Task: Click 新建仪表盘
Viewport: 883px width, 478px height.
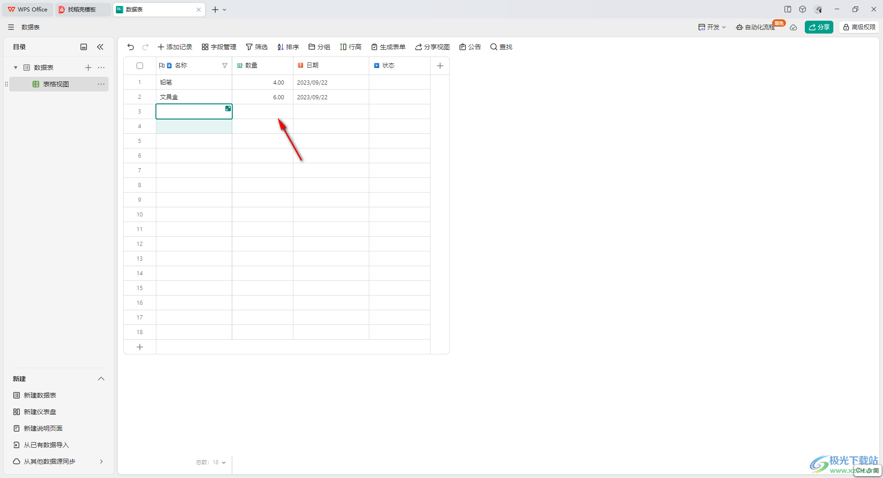Action: click(35, 412)
